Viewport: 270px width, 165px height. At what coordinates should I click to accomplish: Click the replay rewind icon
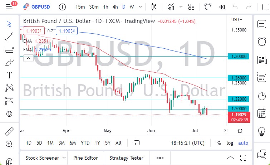(x=222, y=7)
